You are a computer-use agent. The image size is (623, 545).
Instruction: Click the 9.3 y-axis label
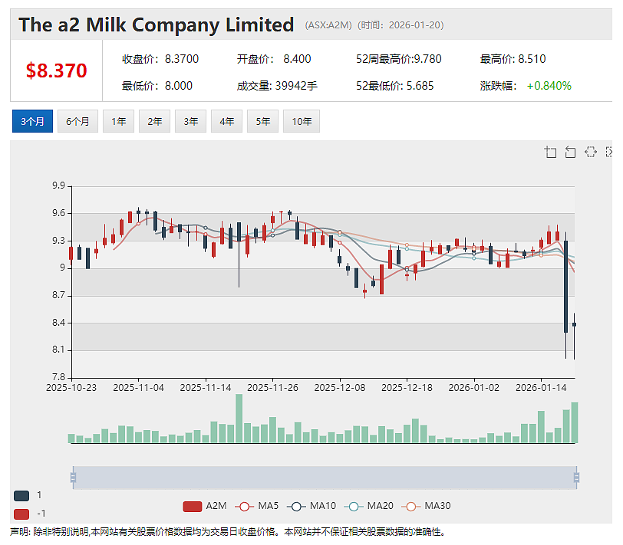(x=58, y=241)
